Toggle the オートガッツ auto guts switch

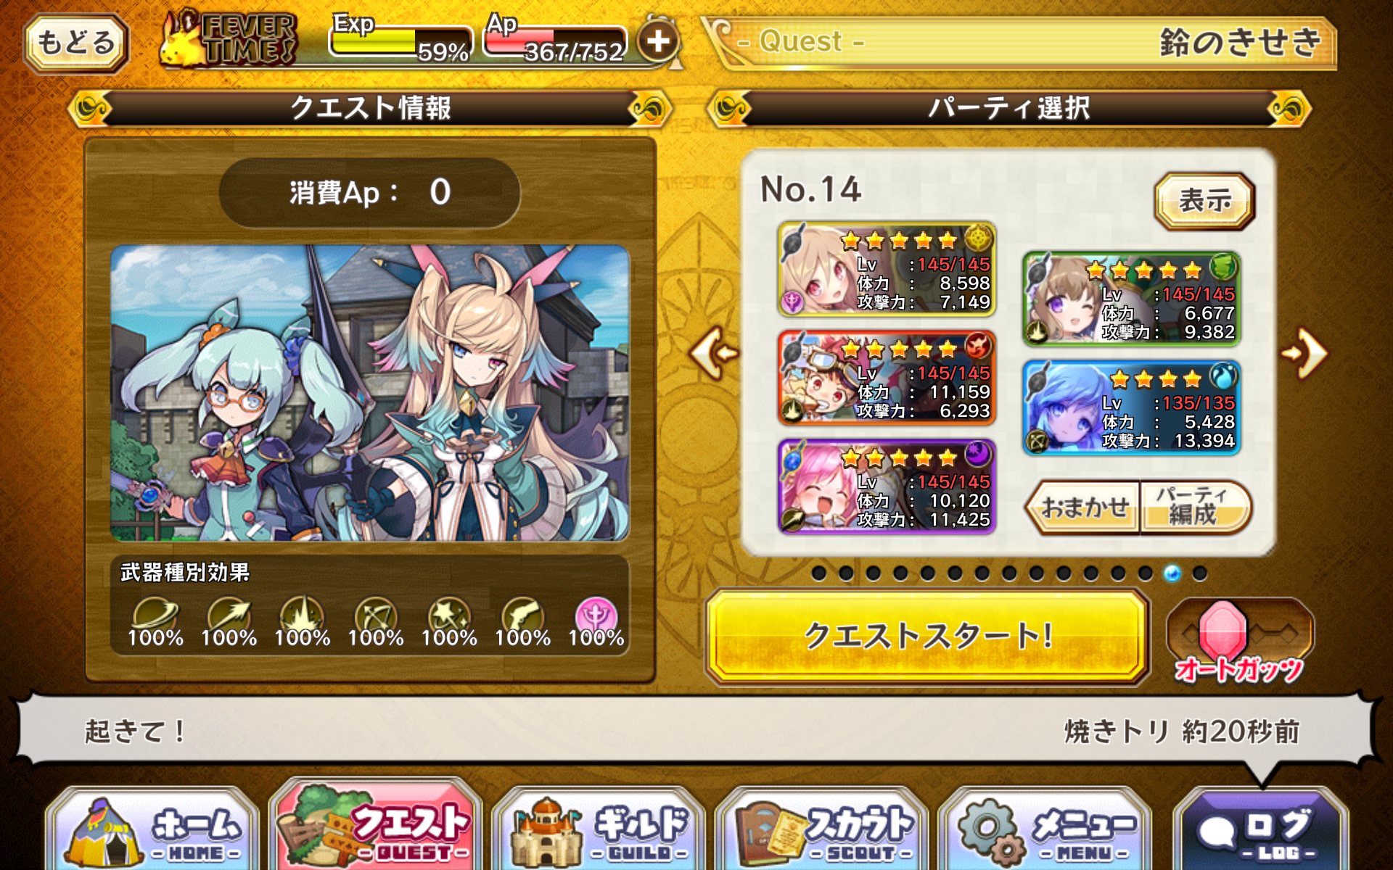pos(1239,638)
